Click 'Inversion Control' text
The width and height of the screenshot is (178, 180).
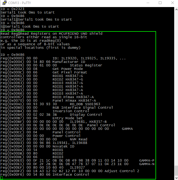(x=71, y=111)
